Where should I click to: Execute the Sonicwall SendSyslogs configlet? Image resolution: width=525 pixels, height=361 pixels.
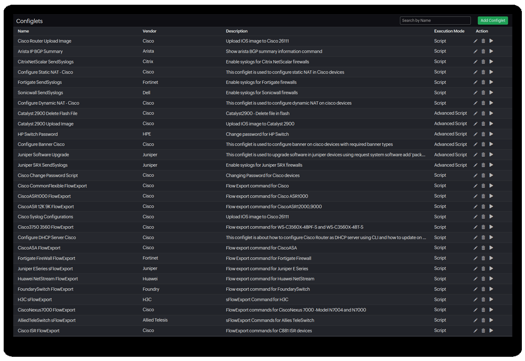click(x=491, y=92)
